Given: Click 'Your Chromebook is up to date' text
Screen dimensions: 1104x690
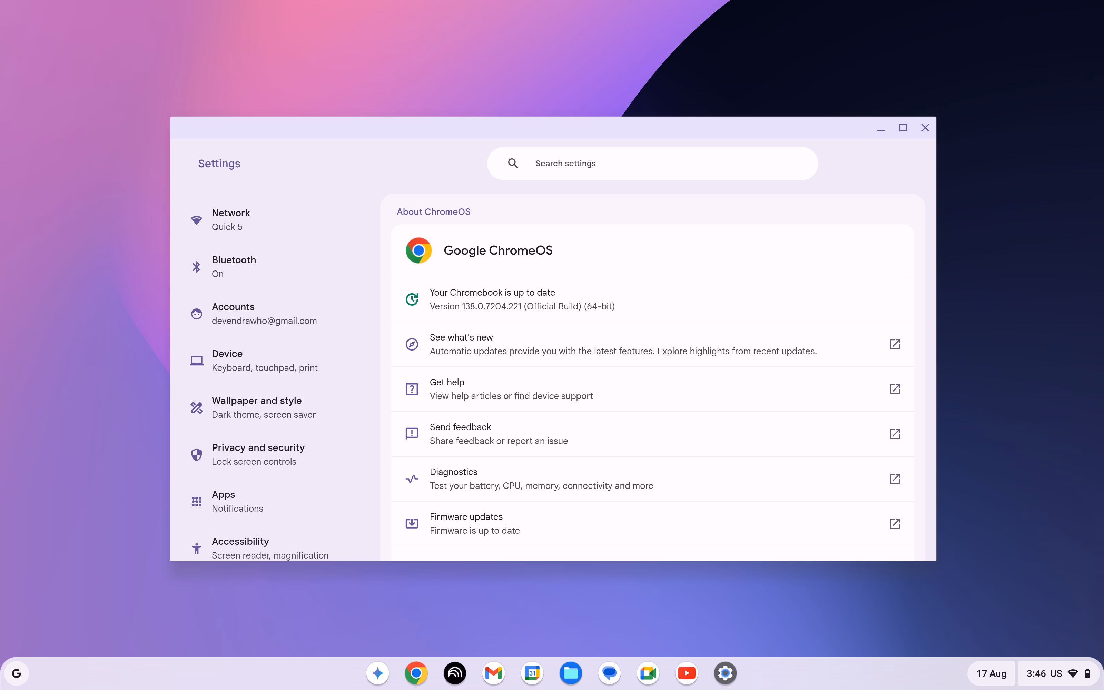Looking at the screenshot, I should 492,293.
